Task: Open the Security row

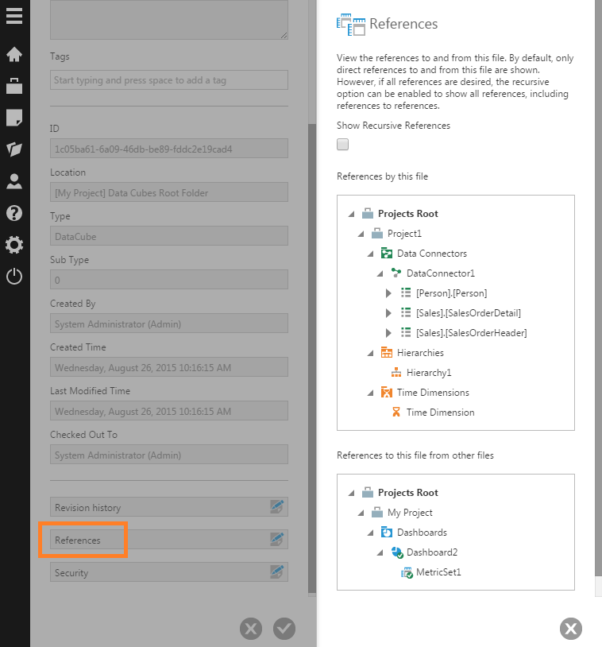Action: pyautogui.click(x=169, y=572)
